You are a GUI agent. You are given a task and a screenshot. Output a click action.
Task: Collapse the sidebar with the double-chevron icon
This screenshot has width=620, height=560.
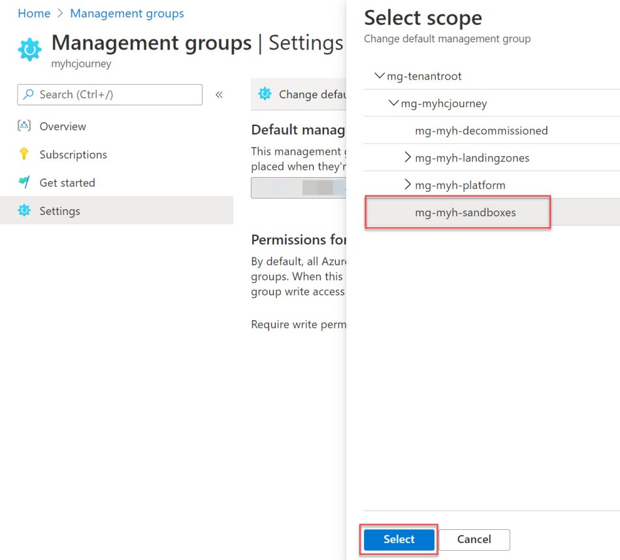(219, 94)
